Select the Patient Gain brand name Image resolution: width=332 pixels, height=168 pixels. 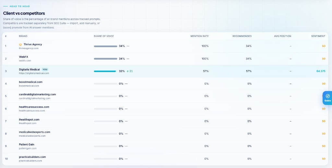27,144
